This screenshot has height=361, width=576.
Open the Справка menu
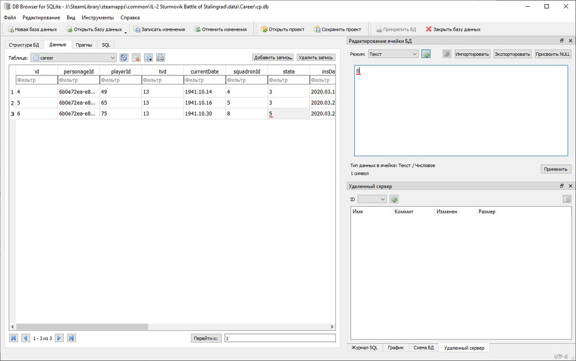(130, 18)
